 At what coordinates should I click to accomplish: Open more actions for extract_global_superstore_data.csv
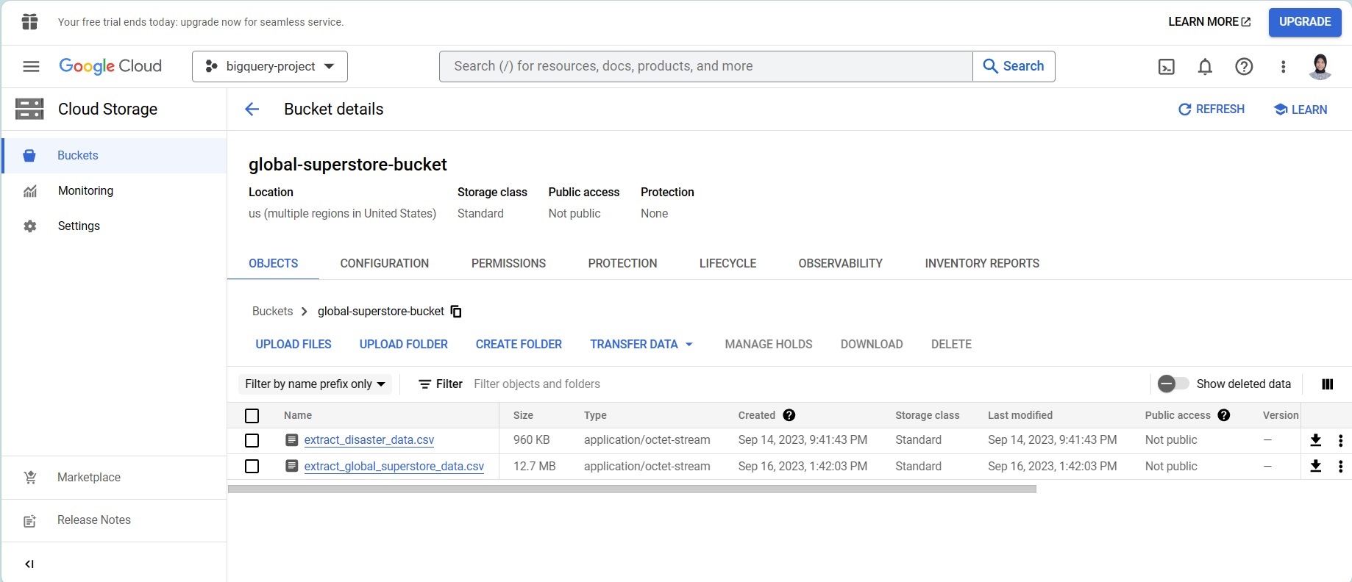coord(1340,466)
